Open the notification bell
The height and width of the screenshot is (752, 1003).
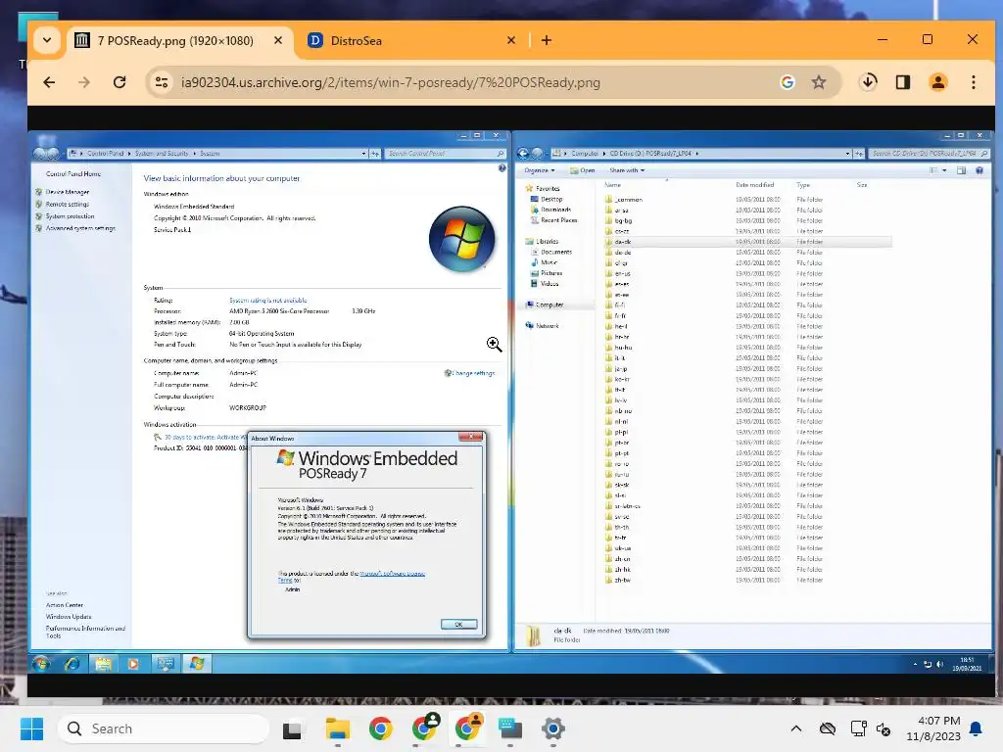tap(976, 728)
